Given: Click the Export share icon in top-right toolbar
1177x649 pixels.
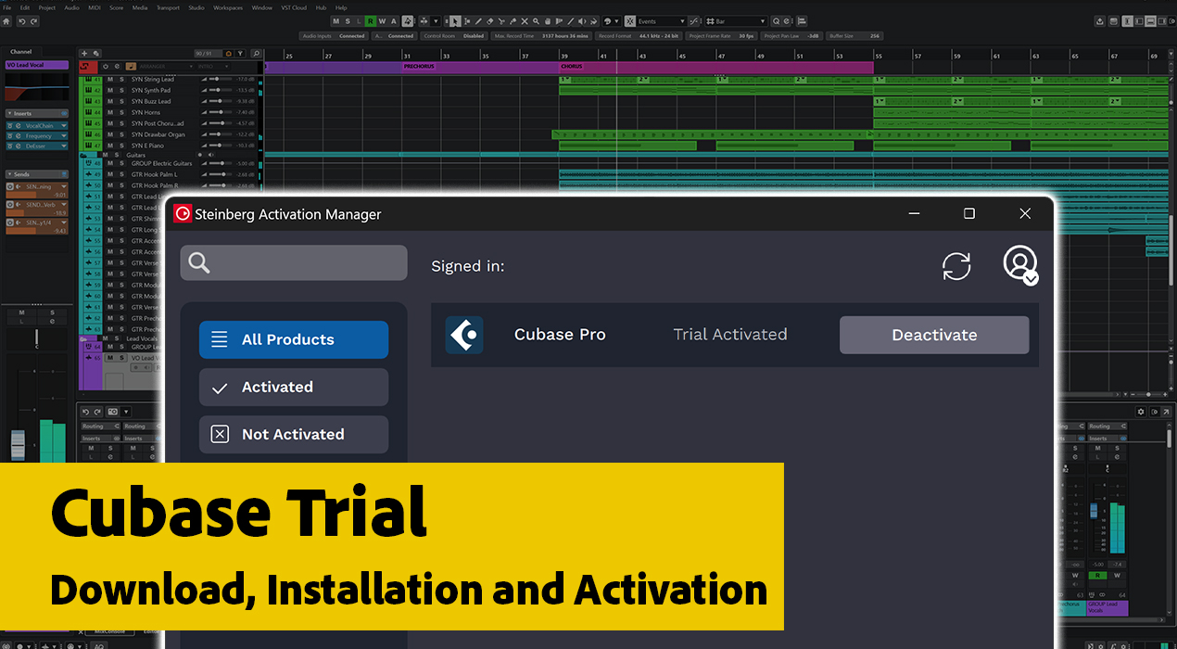Looking at the screenshot, I should [x=1100, y=21].
